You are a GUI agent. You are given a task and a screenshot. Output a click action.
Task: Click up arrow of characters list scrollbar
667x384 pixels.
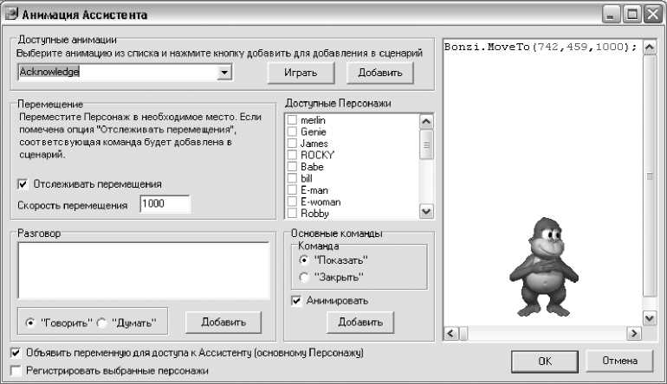pyautogui.click(x=426, y=122)
